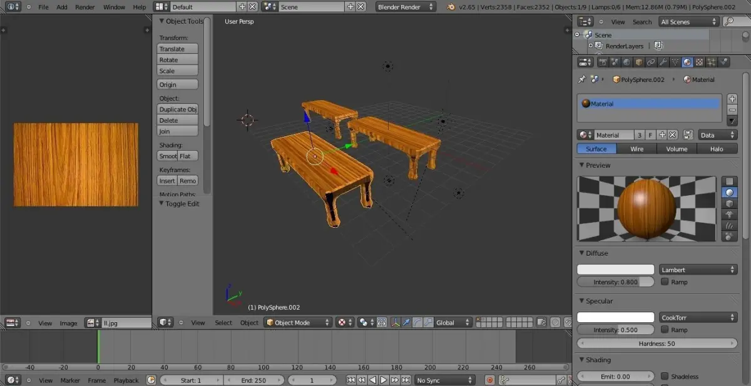Image resolution: width=751 pixels, height=386 pixels.
Task: Open the Physics properties icon
Action: point(724,62)
